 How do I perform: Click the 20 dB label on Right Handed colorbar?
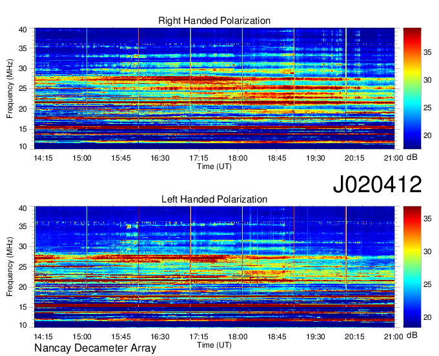coord(427,135)
